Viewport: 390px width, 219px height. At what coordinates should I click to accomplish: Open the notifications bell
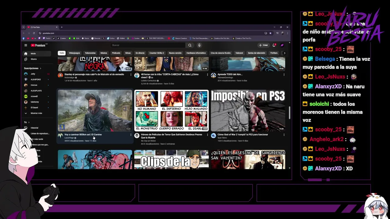[x=274, y=45]
